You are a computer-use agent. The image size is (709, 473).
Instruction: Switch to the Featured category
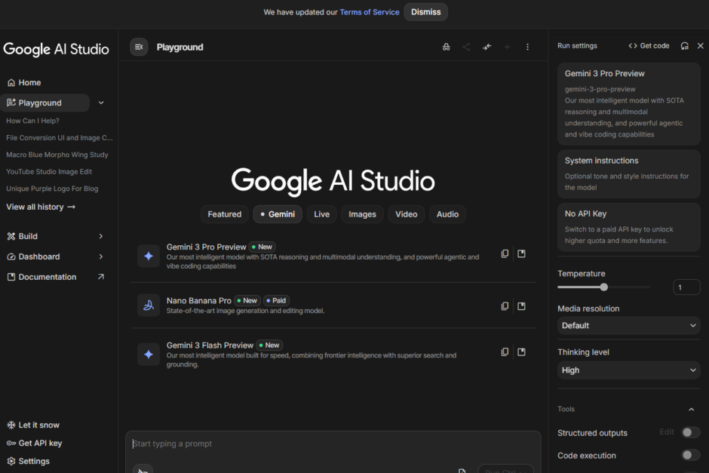coord(224,214)
